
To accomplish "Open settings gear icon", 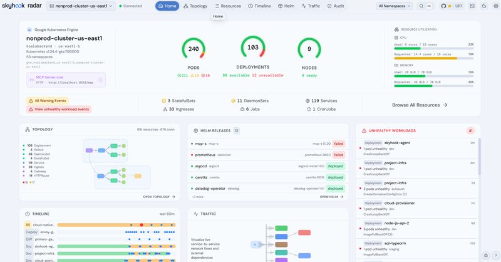I will pos(496,6).
